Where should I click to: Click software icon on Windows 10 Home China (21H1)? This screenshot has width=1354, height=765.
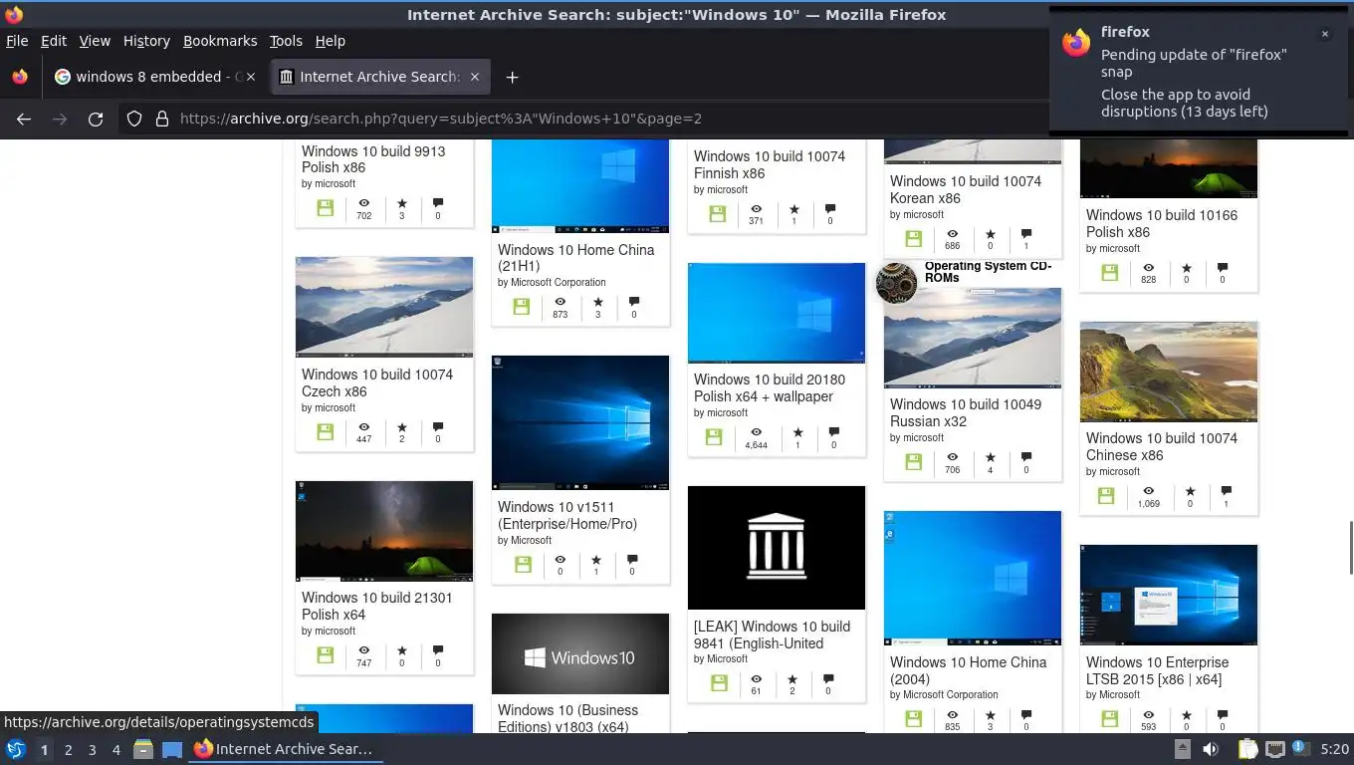coord(521,307)
